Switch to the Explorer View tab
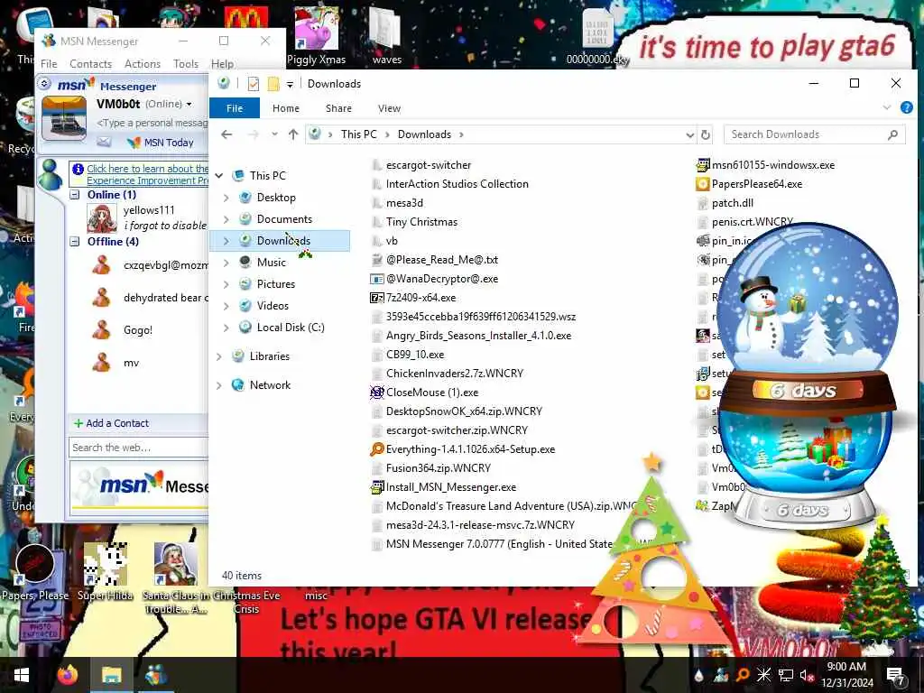The height and width of the screenshot is (693, 924). 389,108
